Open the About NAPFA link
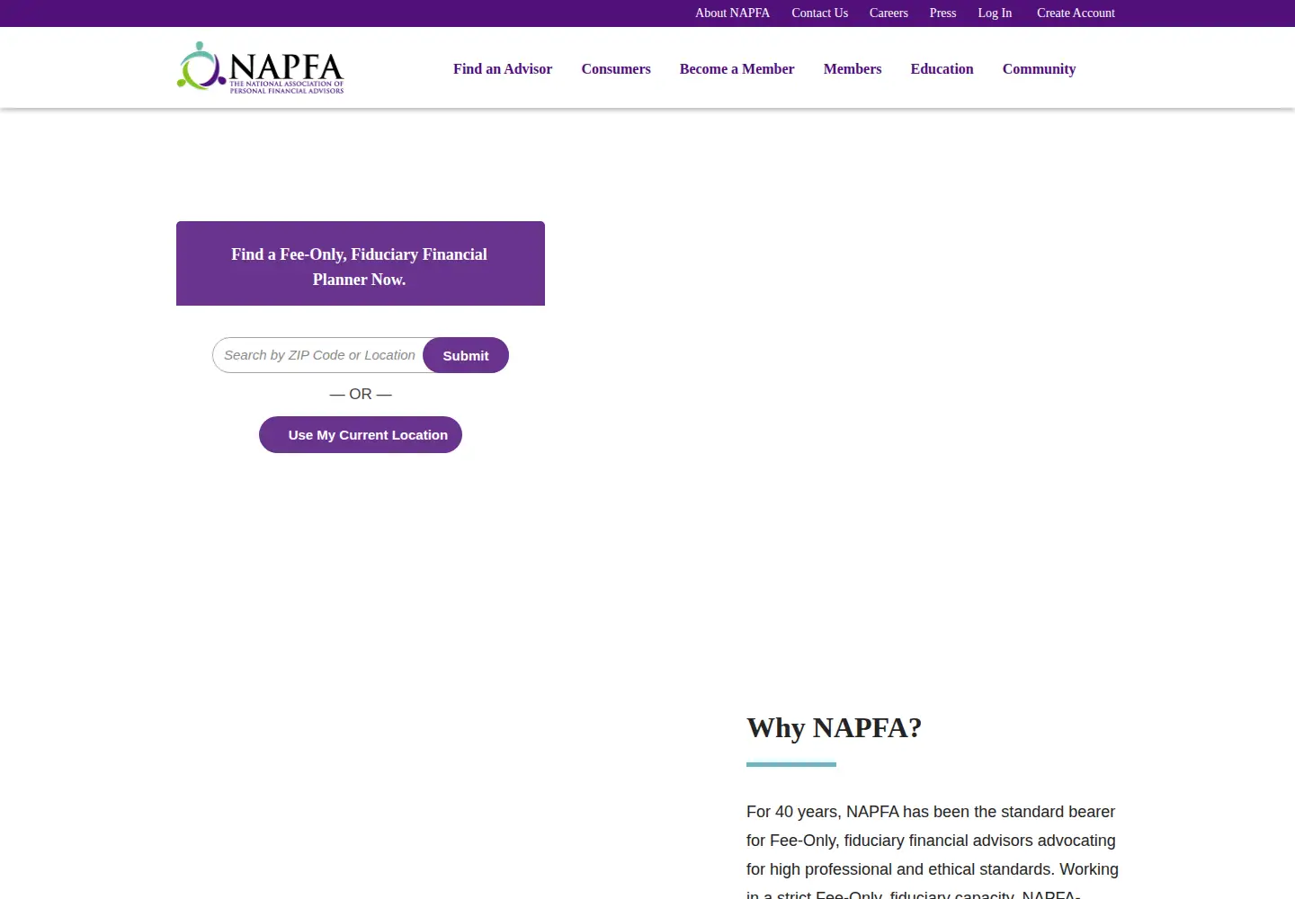Screen dimensions: 1295x899 point(732,13)
